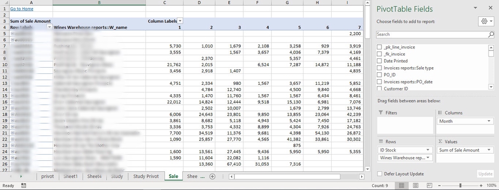Click the field list scroll up arrow
Viewport: 499px width, 190px height.
[x=491, y=47]
